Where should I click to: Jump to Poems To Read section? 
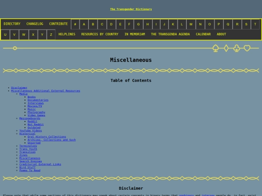tap(30, 170)
